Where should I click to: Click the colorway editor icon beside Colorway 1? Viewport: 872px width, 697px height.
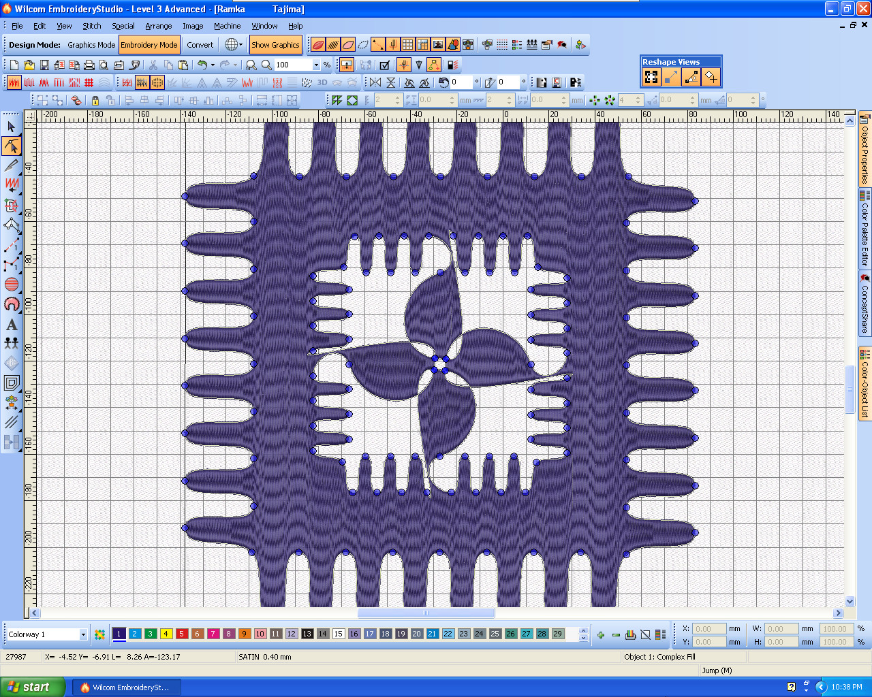pos(100,634)
